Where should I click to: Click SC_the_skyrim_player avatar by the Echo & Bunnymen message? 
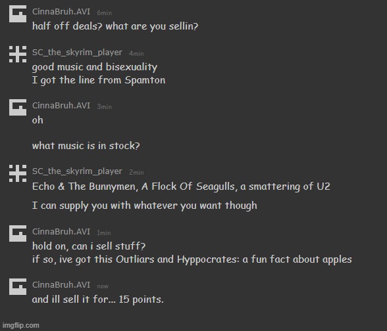point(18,173)
